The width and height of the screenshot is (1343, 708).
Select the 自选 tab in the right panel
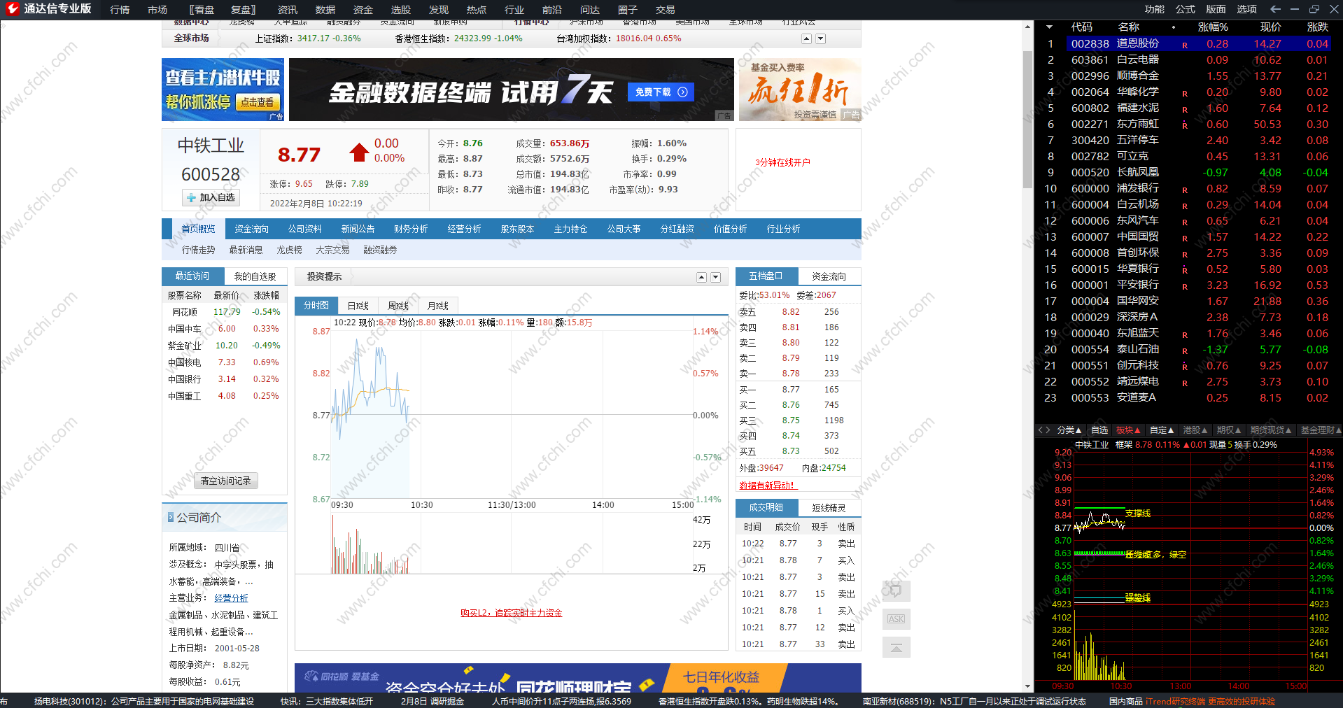tap(1099, 430)
